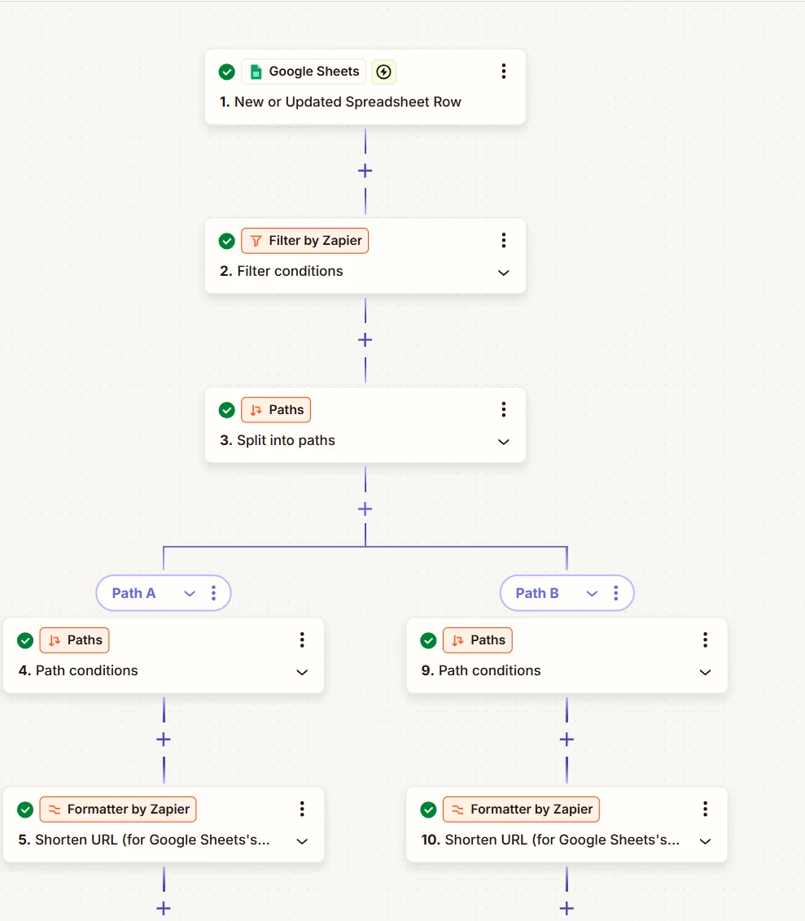Open step 3 Split into paths title
Viewport: 805px width, 921px height.
pos(278,440)
